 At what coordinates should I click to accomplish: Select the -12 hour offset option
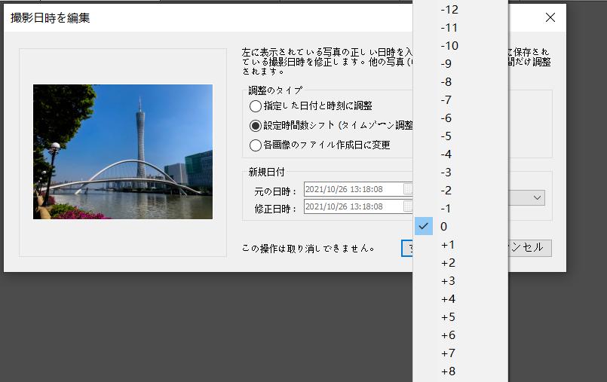[449, 10]
